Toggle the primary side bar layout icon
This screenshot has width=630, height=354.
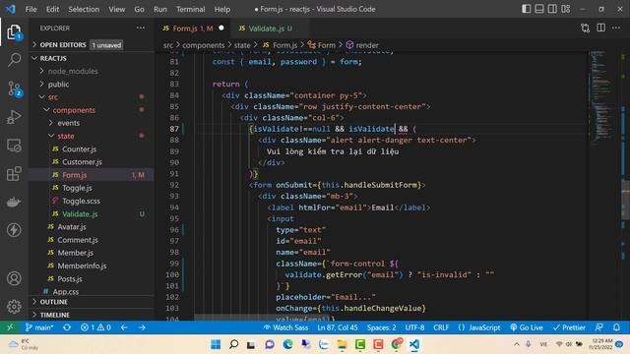click(526, 9)
